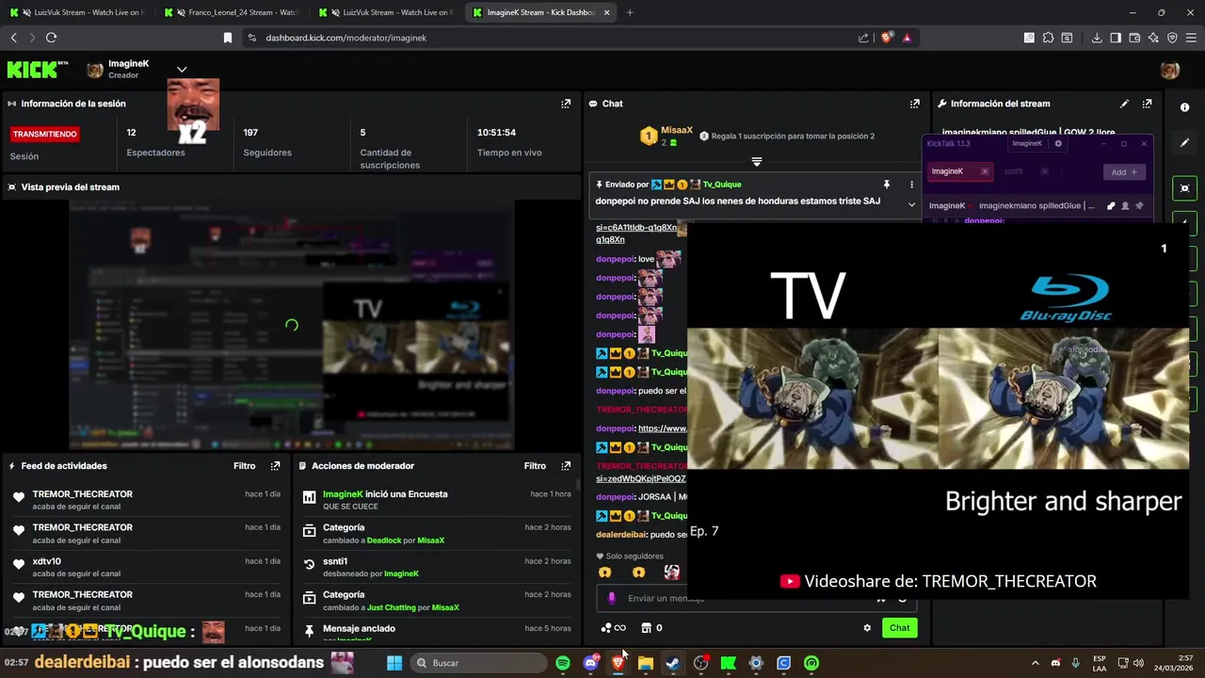
Task: Open a new browser tab
Action: (630, 12)
